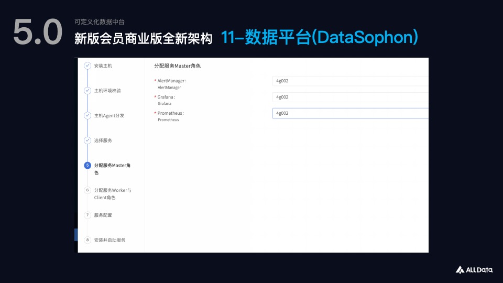The image size is (503, 283).
Task: Click the step 8 circle icon
Action: (88, 240)
